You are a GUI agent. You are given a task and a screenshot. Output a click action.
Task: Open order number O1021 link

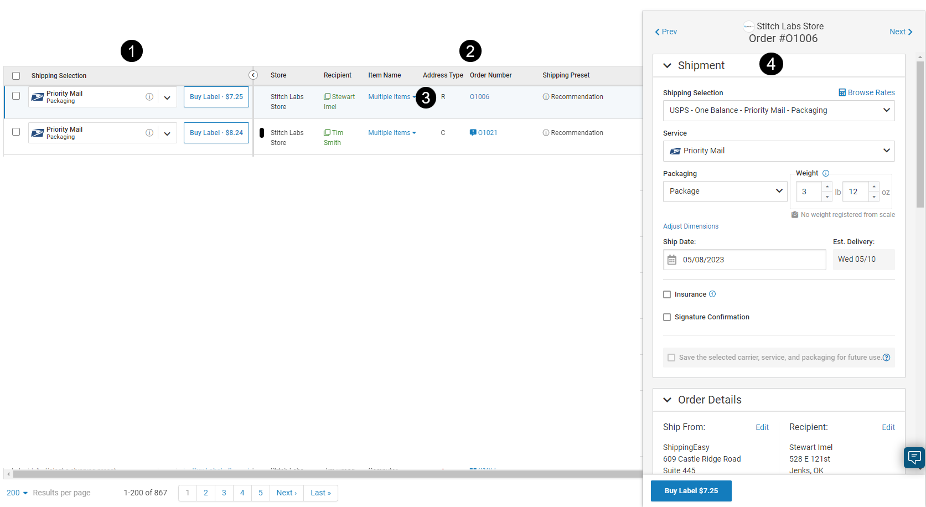[488, 133]
